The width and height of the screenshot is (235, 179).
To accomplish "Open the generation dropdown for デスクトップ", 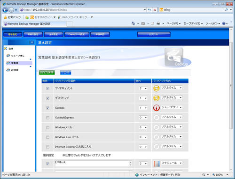I will [143, 98].
